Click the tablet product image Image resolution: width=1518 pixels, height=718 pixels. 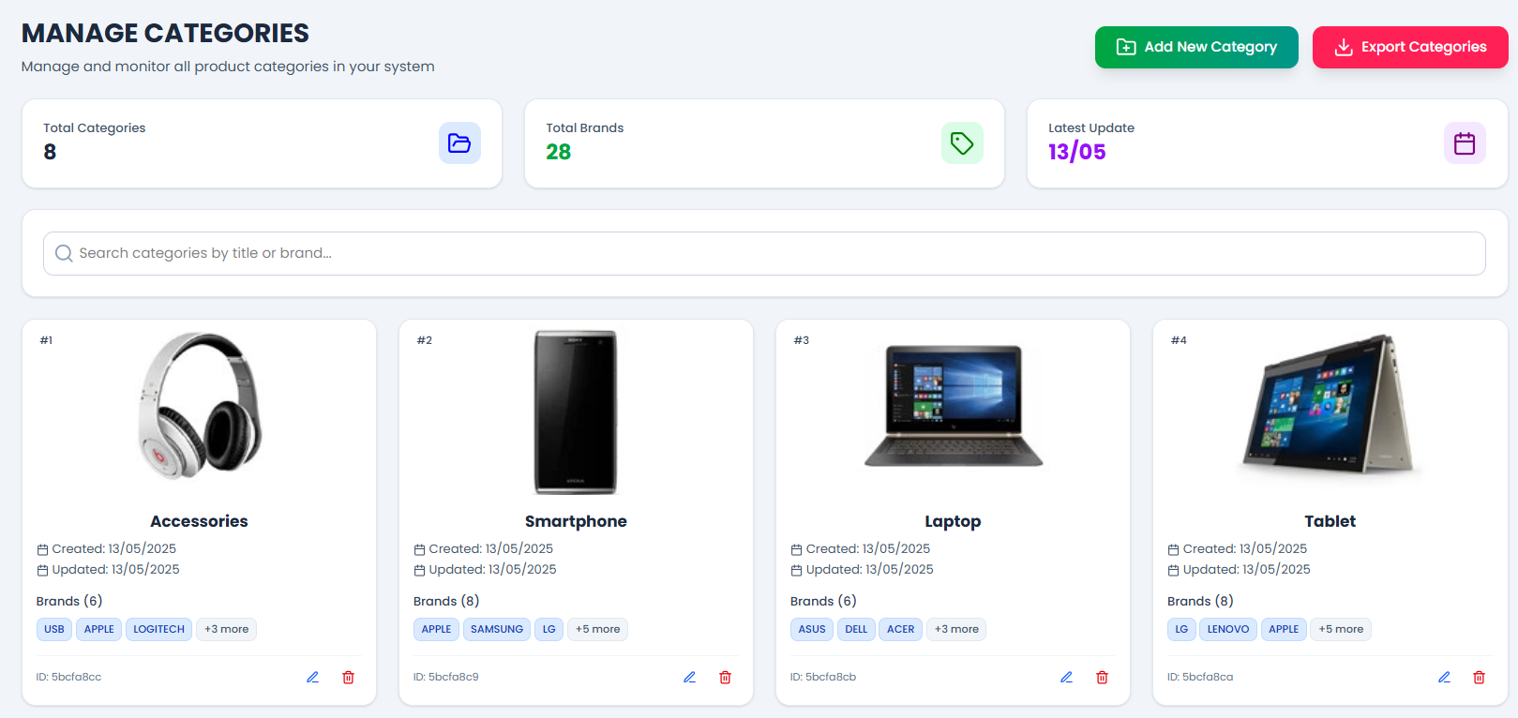coord(1330,405)
